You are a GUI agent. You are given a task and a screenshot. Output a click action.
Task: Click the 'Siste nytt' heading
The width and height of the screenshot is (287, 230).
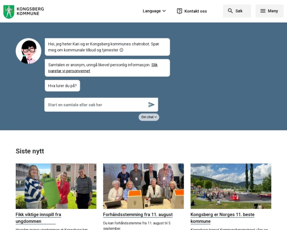[30, 151]
